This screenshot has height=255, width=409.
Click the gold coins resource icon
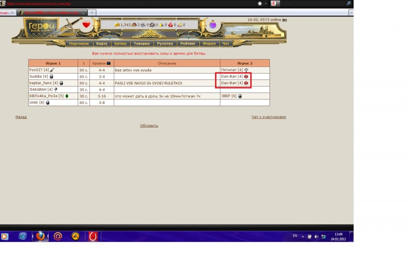point(117,25)
